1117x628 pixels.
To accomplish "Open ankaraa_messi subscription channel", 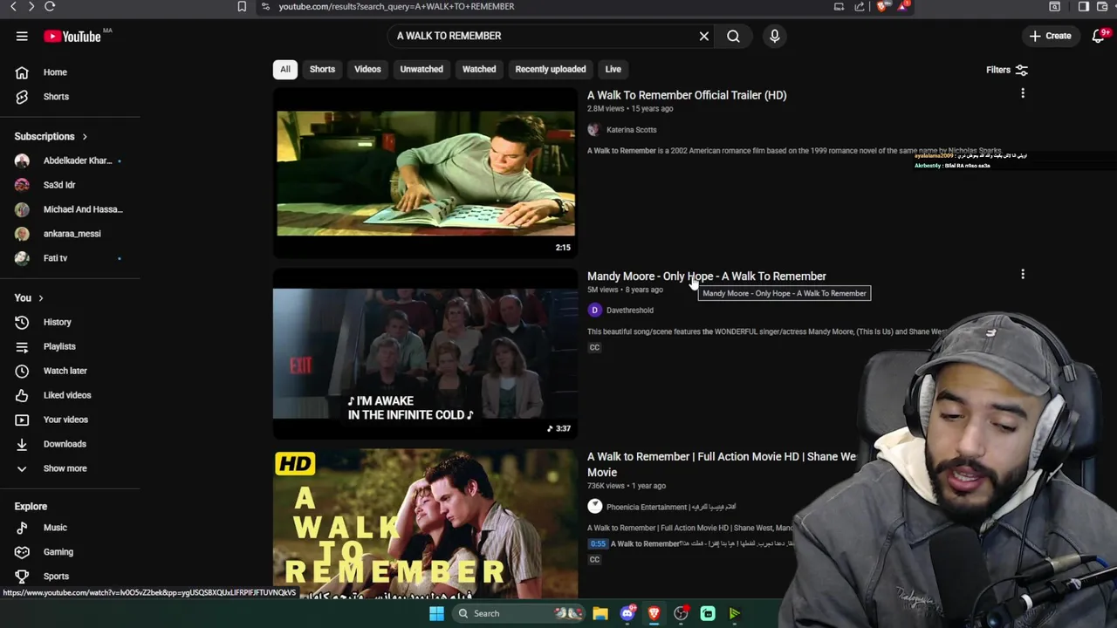I will coord(70,234).
